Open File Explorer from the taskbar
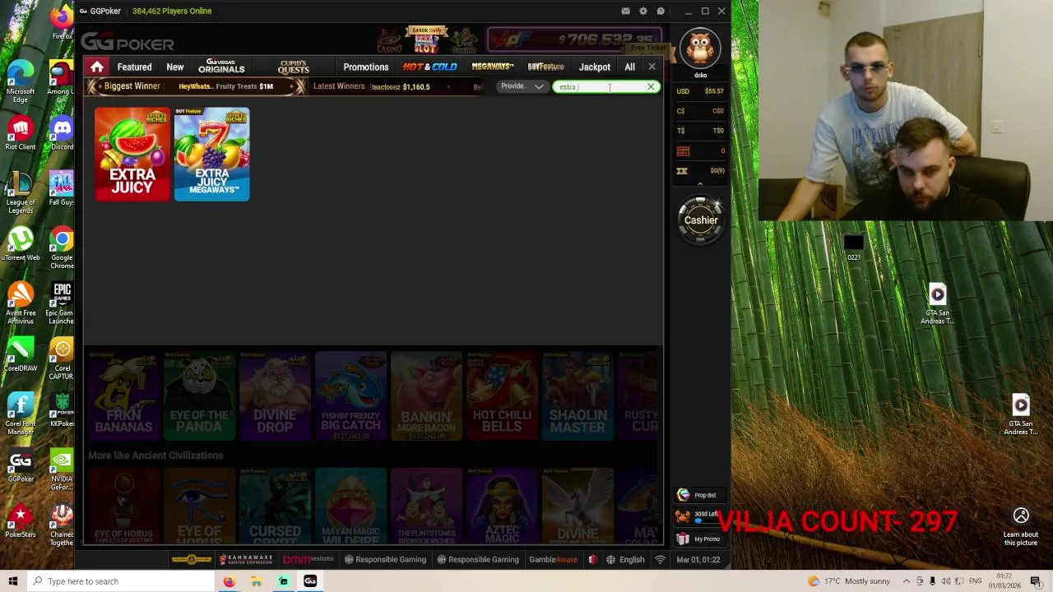1053x592 pixels. (x=256, y=581)
